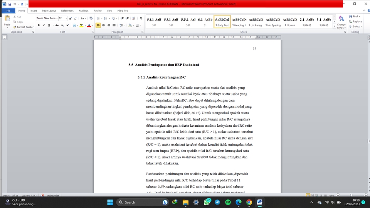Open File Explorer from the taskbar

click(x=185, y=202)
